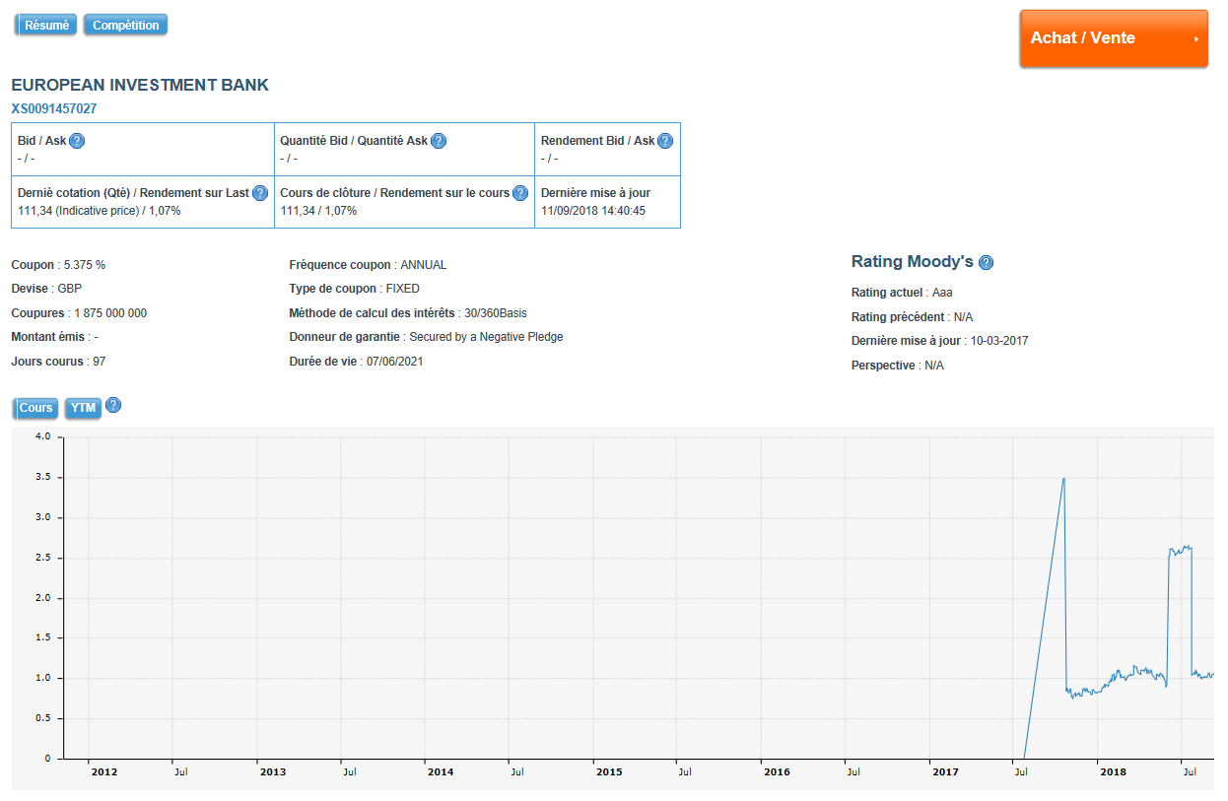Select the 3.5 peak on the chart line

point(1063,478)
